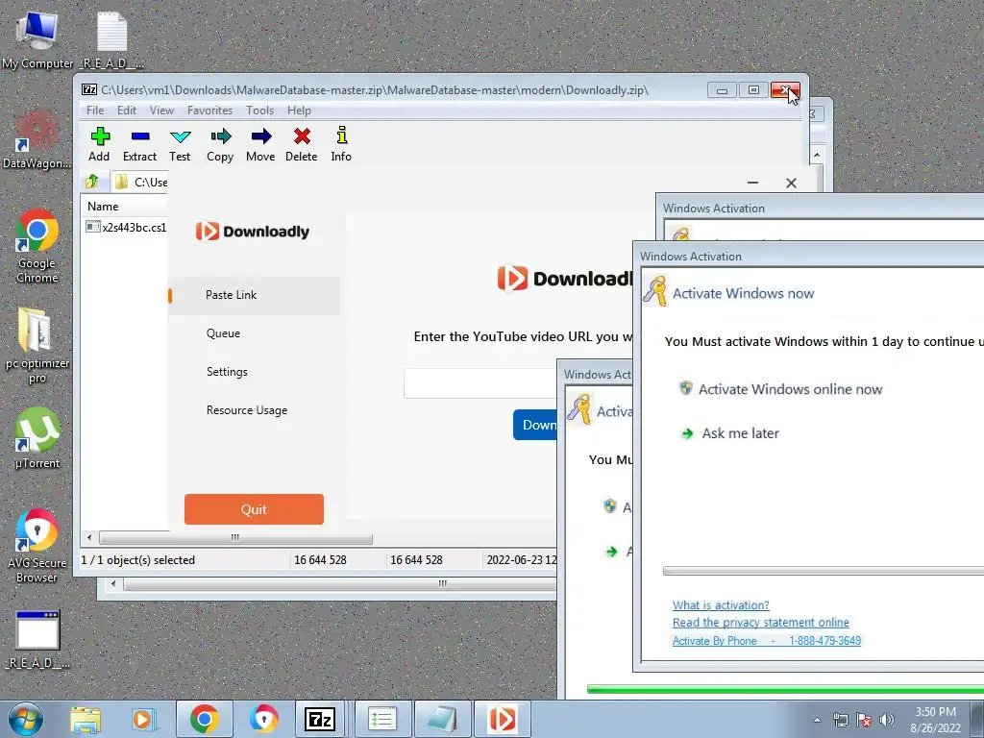Open the View menu
Image resolution: width=984 pixels, height=738 pixels.
tap(161, 111)
